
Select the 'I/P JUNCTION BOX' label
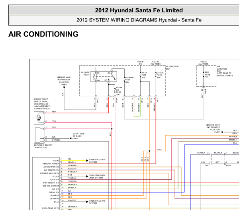[172, 68]
